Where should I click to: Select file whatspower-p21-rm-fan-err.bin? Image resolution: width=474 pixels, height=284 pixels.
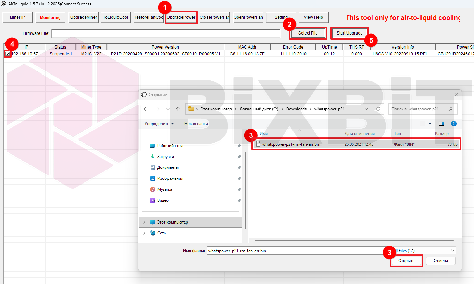(356, 144)
